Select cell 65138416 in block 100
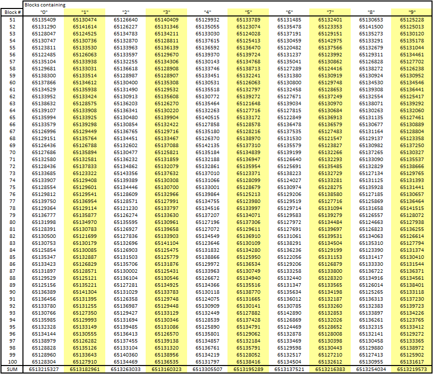433x374 pixels. point(248,362)
